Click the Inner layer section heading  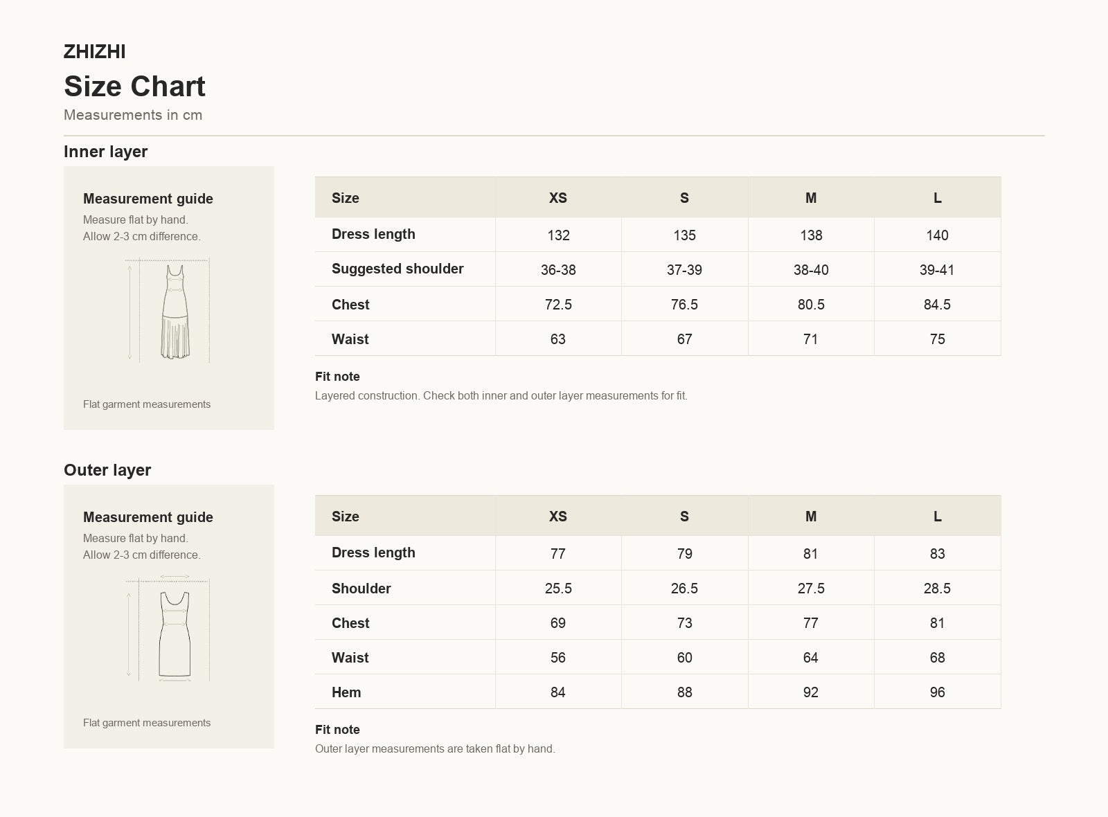click(x=106, y=152)
